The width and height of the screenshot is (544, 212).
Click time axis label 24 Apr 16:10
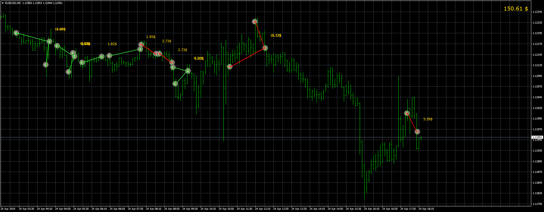(x=372, y=209)
